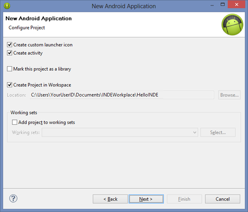This screenshot has height=212, width=248.
Task: Click the Finish button
Action: pos(184,199)
